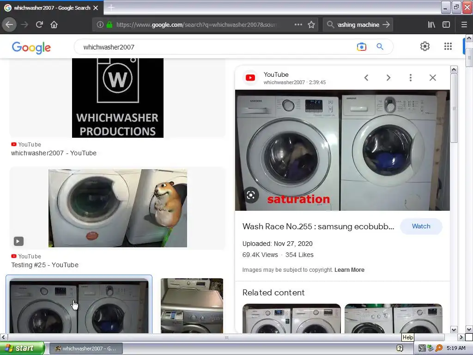Open the silver washing machine thumbnail
Image resolution: width=473 pixels, height=355 pixels.
point(192,306)
